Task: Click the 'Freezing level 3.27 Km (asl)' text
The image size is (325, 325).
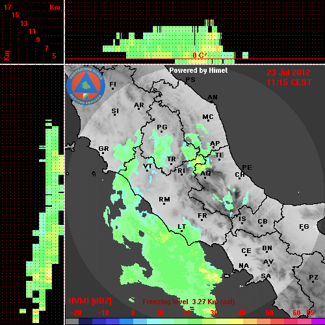Action: click(188, 302)
